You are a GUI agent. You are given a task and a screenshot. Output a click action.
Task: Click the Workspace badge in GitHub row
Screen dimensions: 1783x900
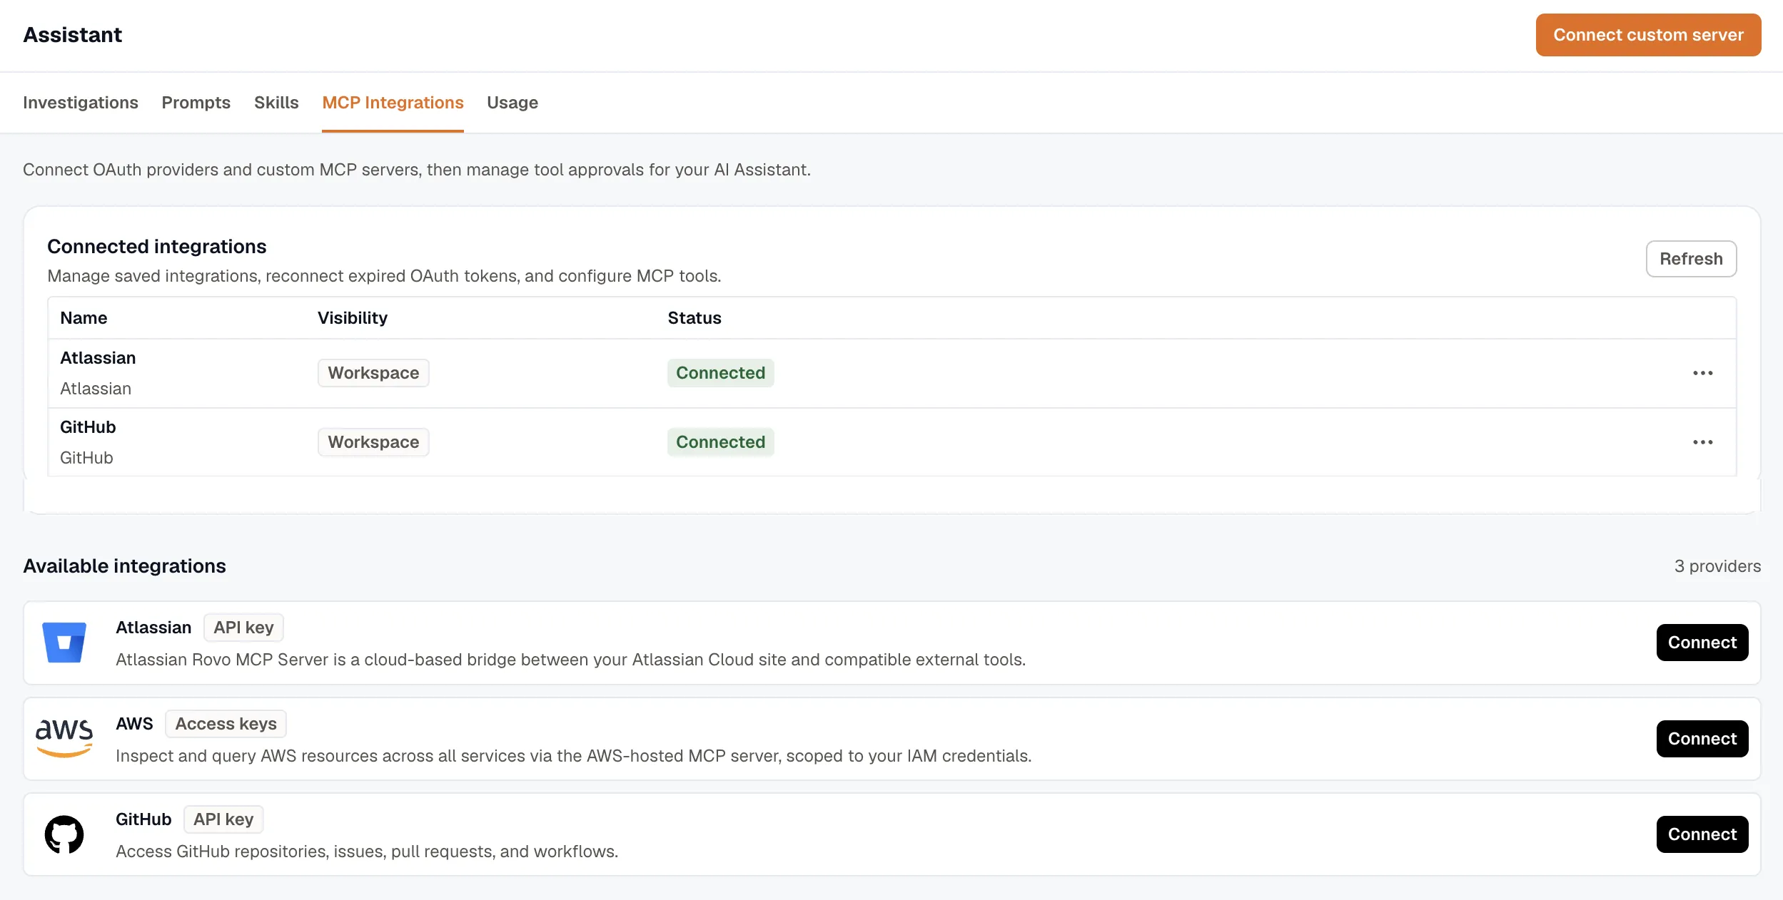click(373, 442)
